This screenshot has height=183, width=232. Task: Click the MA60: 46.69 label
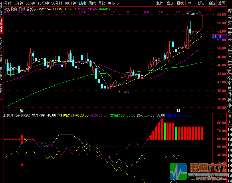click(x=108, y=9)
